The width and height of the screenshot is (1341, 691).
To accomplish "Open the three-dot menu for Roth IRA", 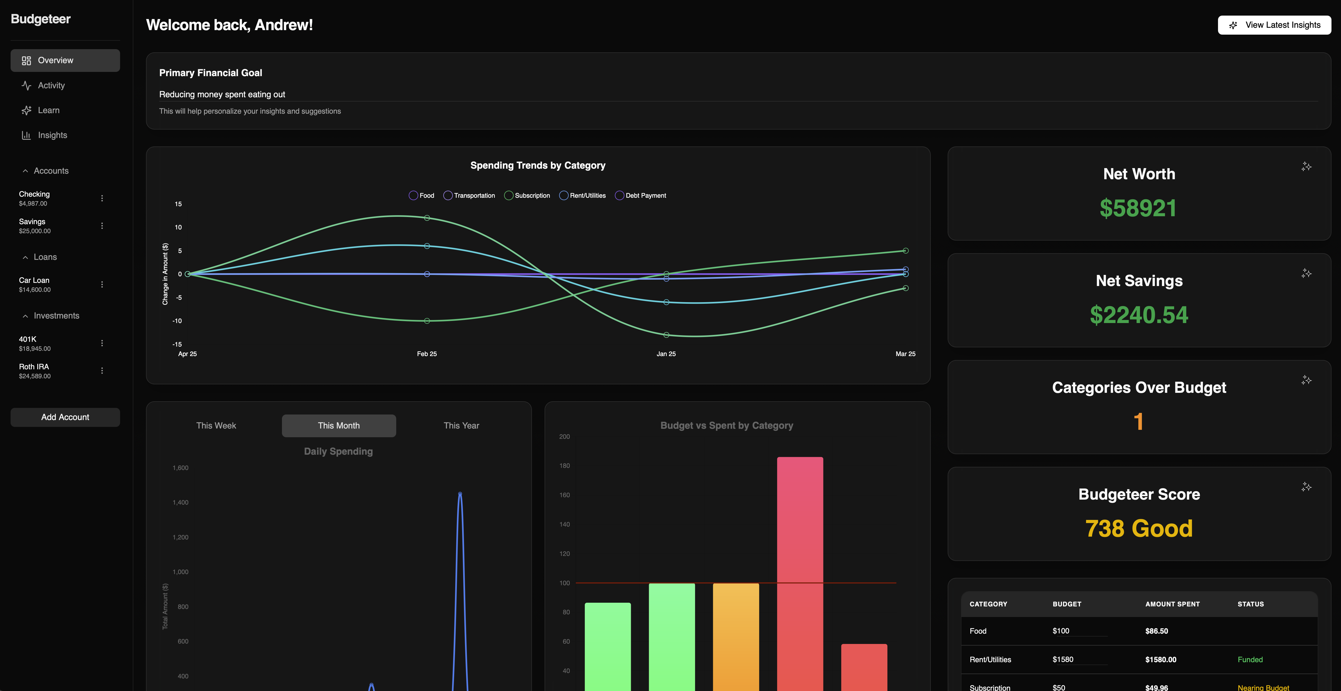I will click(102, 370).
